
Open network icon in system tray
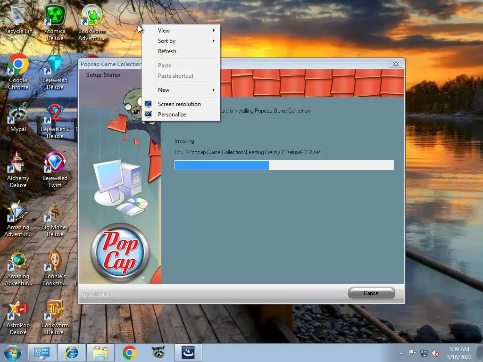coord(424,353)
